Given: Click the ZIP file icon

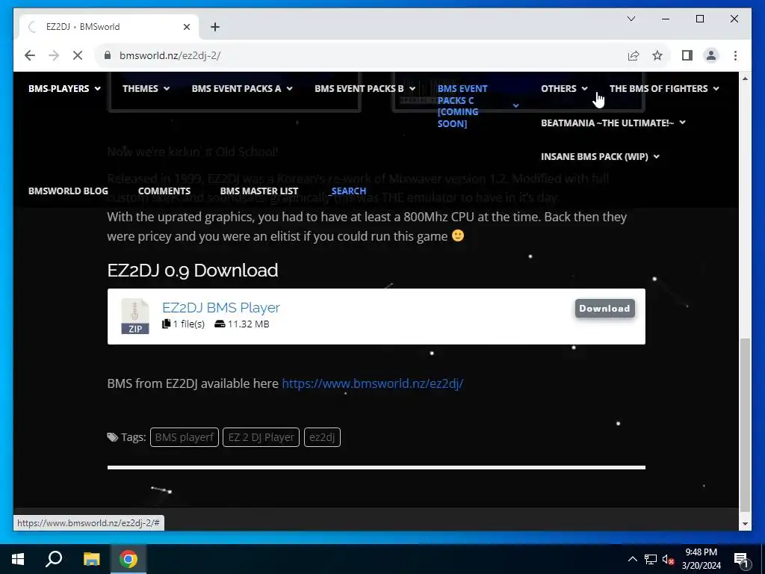Looking at the screenshot, I should 135,316.
